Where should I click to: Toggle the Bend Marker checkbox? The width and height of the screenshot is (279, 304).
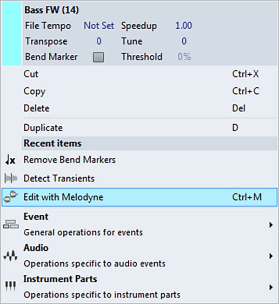coord(99,57)
